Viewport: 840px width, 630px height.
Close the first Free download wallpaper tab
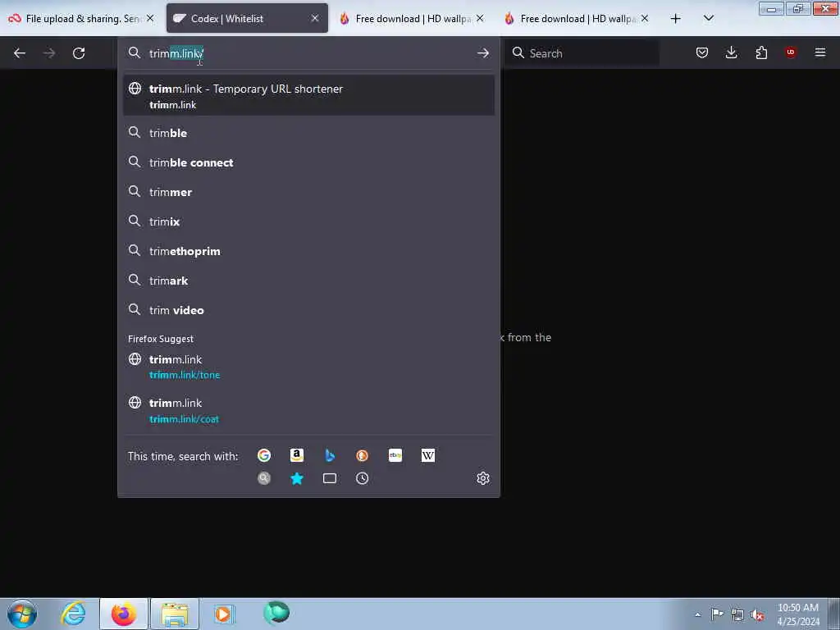480,18
